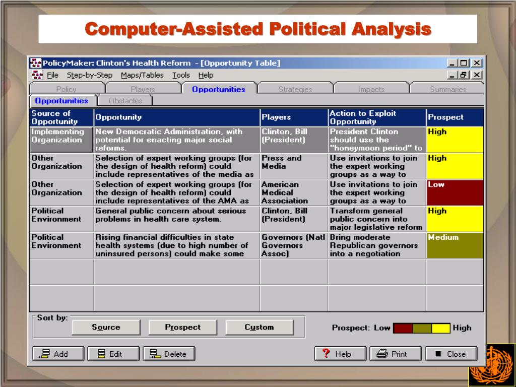Click the Bring moderate Republican governors action cell

[x=377, y=245]
